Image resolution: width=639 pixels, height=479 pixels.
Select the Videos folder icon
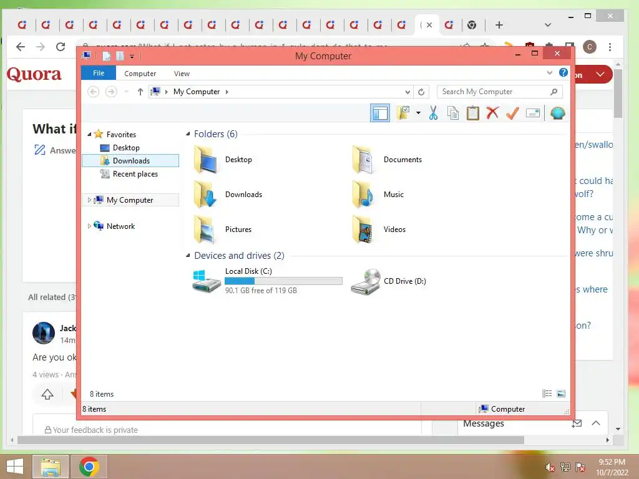pyautogui.click(x=363, y=230)
